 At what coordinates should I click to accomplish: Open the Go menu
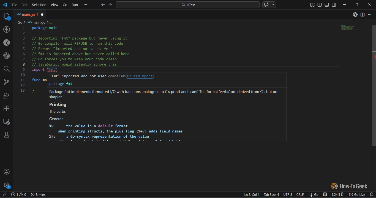coord(65,5)
